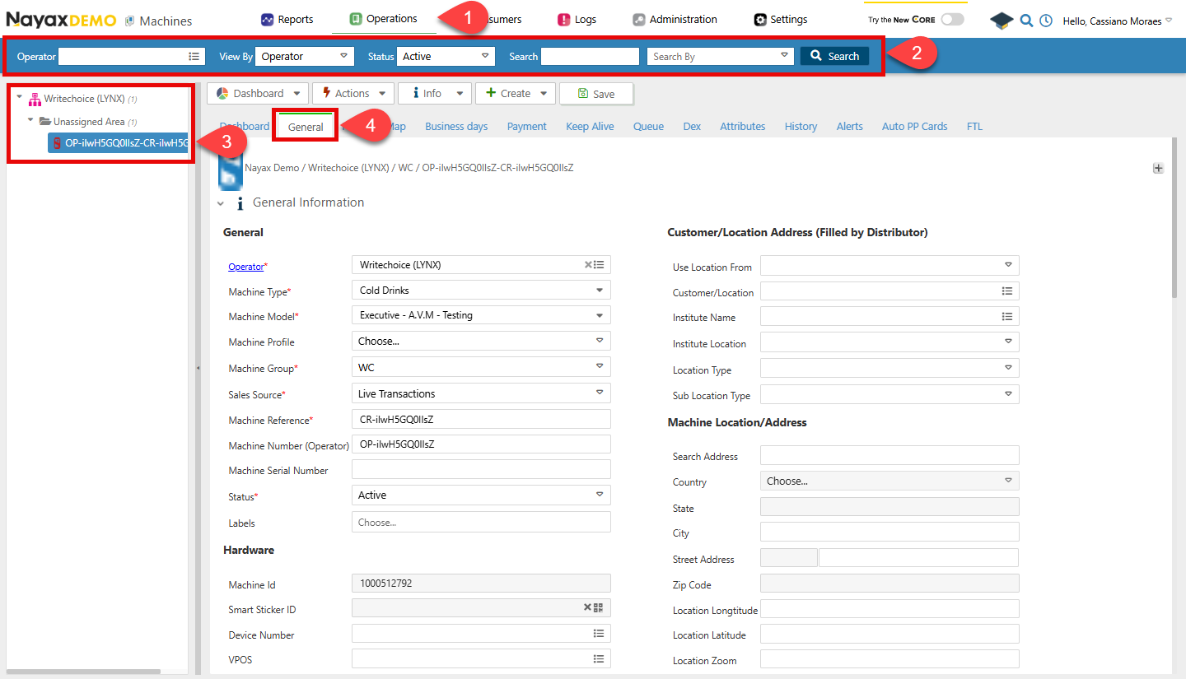Open the Machine Type dropdown
The image size is (1186, 679).
click(481, 291)
